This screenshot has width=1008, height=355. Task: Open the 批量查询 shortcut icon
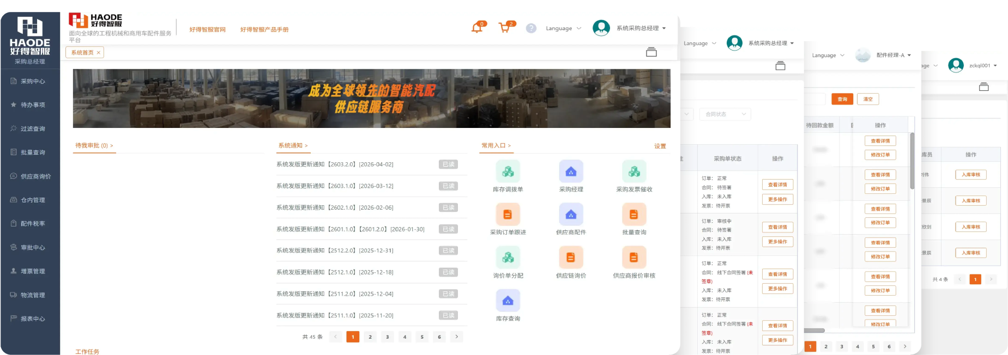point(634,215)
